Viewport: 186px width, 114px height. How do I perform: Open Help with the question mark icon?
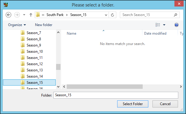(x=177, y=25)
